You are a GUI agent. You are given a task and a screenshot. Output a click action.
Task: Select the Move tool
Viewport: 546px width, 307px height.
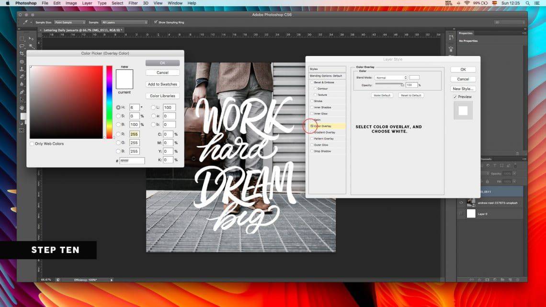coord(31,39)
